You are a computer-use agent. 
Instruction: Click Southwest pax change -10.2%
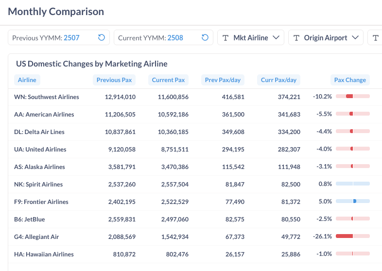tap(323, 97)
